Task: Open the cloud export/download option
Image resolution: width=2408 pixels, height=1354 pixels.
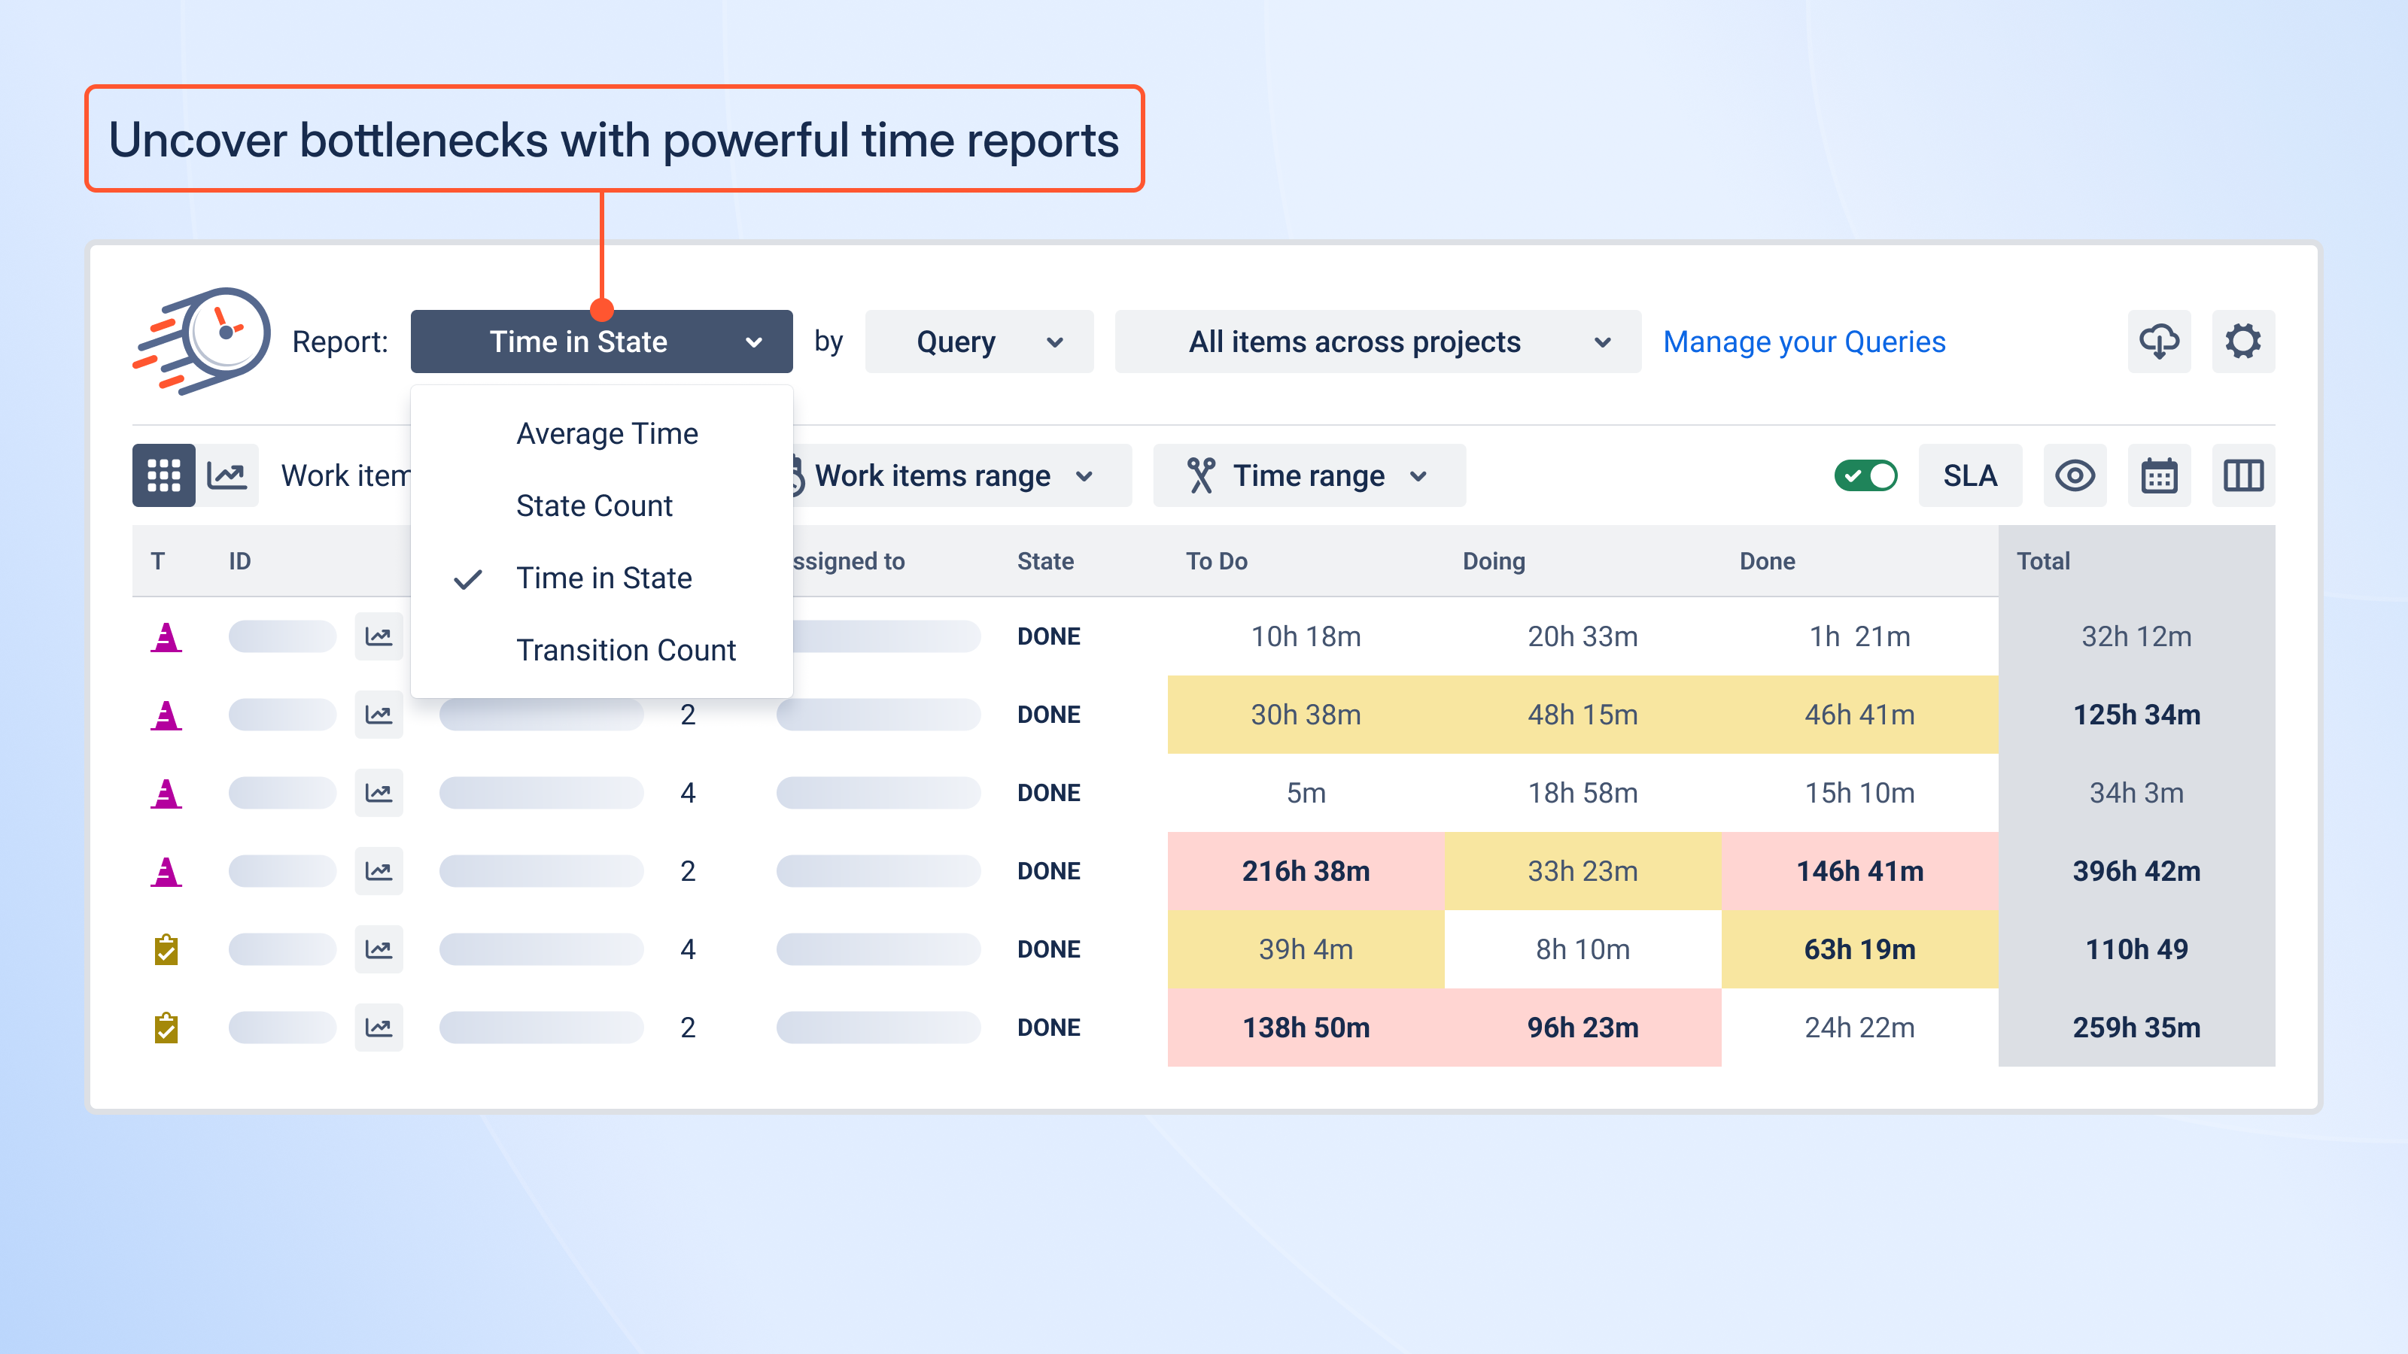Action: (2160, 341)
